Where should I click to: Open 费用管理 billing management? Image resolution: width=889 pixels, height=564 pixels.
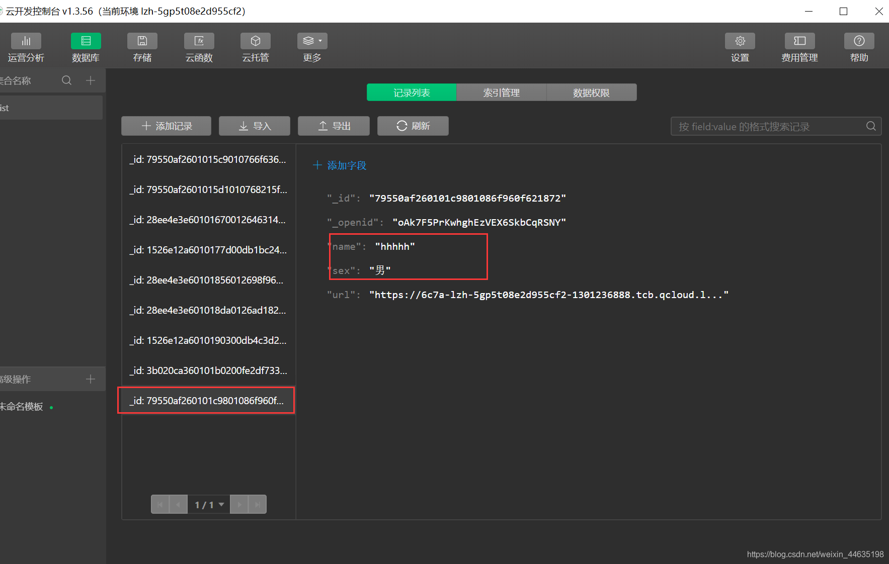[799, 48]
